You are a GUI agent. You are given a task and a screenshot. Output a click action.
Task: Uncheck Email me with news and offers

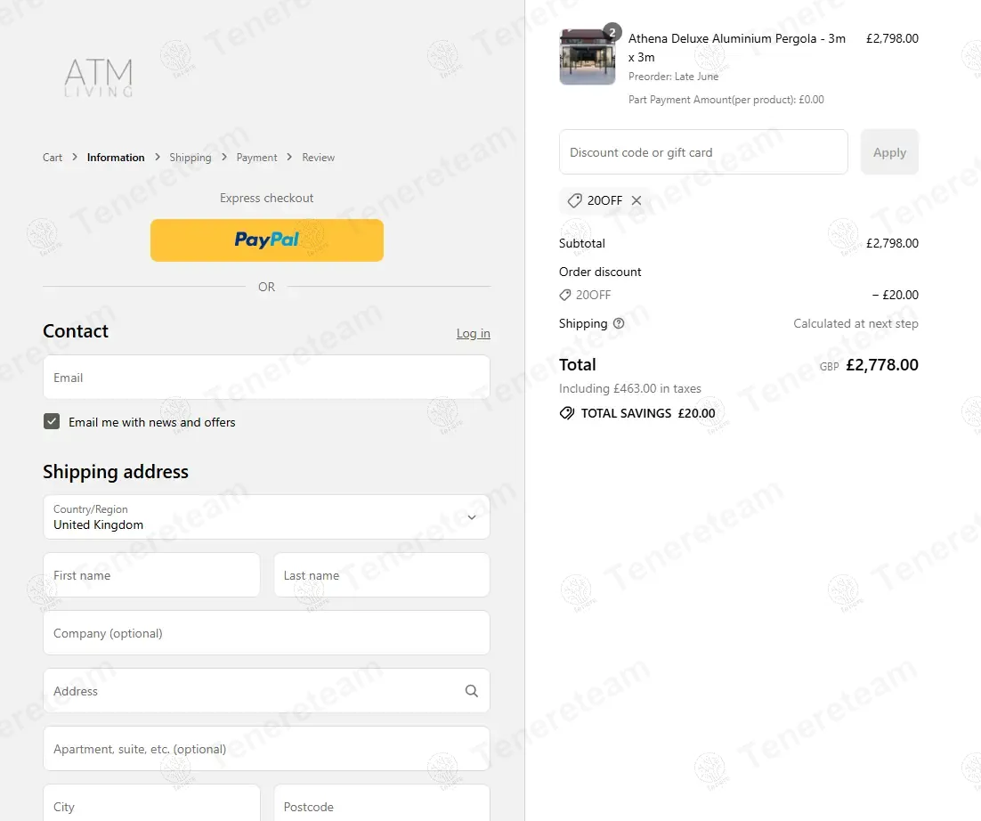click(52, 421)
